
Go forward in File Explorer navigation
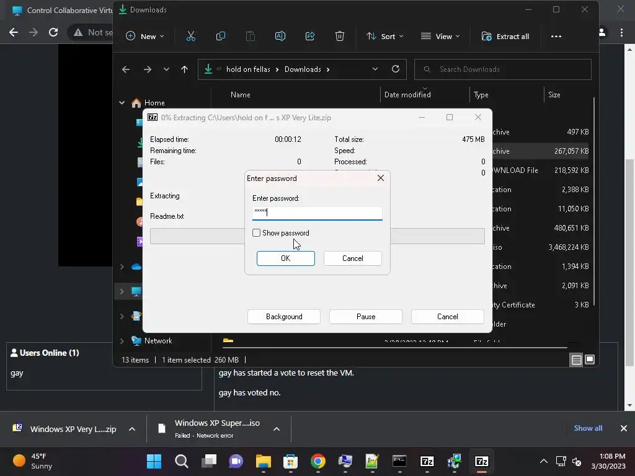coord(148,69)
